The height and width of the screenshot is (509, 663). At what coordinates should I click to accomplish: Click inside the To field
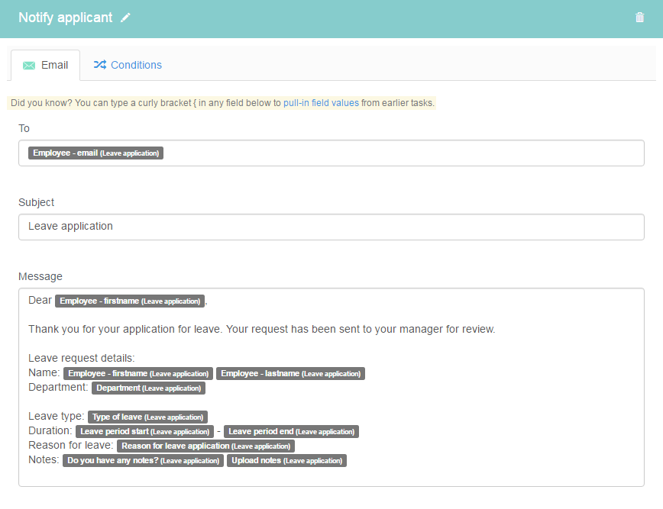coord(331,153)
